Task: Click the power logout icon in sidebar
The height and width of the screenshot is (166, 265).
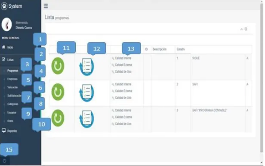Action: pos(5,161)
